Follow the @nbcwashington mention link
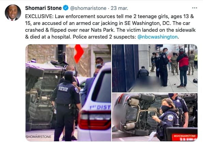This screenshot has width=203, height=144. pos(157,37)
